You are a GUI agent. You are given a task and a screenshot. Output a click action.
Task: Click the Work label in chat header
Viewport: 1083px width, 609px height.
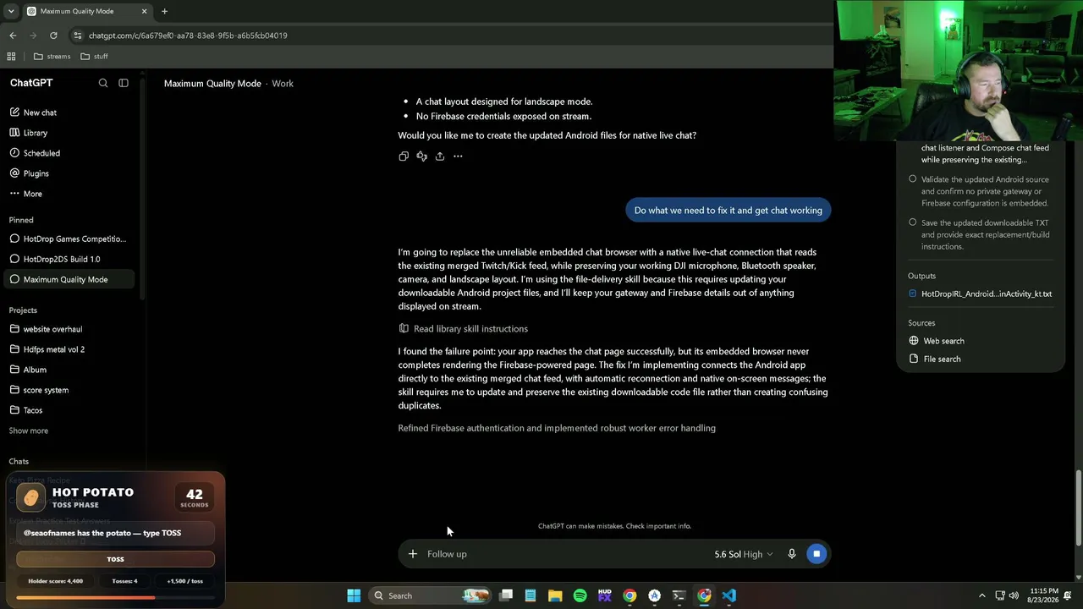(283, 84)
